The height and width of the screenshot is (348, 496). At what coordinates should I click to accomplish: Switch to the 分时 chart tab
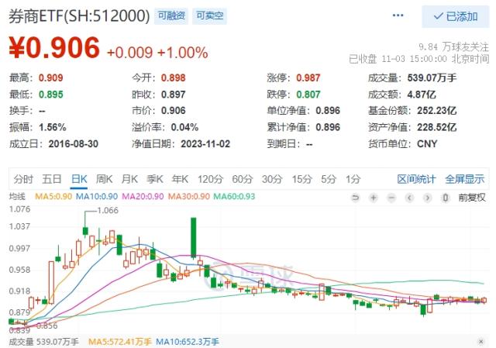tap(23, 179)
